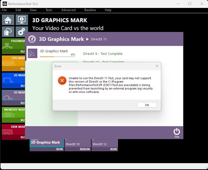Open the Advanced menu
Image resolution: width=208 pixels, height=170 pixels.
[x=68, y=10]
